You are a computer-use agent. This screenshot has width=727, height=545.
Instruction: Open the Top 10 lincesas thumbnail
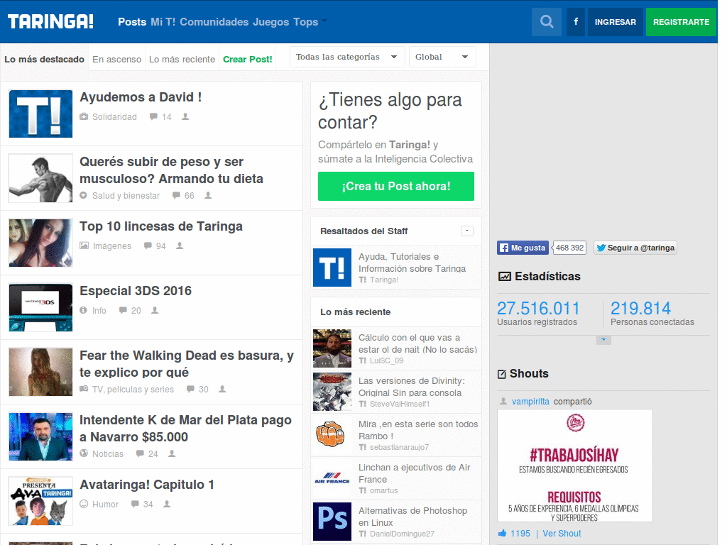pyautogui.click(x=40, y=243)
